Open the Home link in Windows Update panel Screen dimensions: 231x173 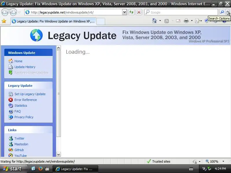tap(18, 61)
